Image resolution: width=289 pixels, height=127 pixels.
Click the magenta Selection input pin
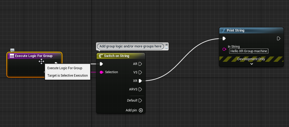(x=101, y=72)
